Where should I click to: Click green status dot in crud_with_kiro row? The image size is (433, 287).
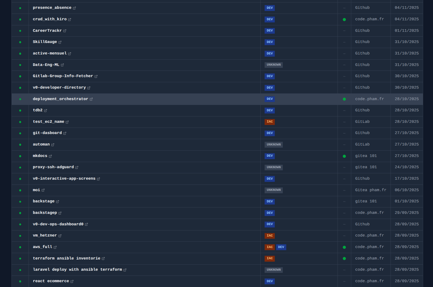pos(344,19)
